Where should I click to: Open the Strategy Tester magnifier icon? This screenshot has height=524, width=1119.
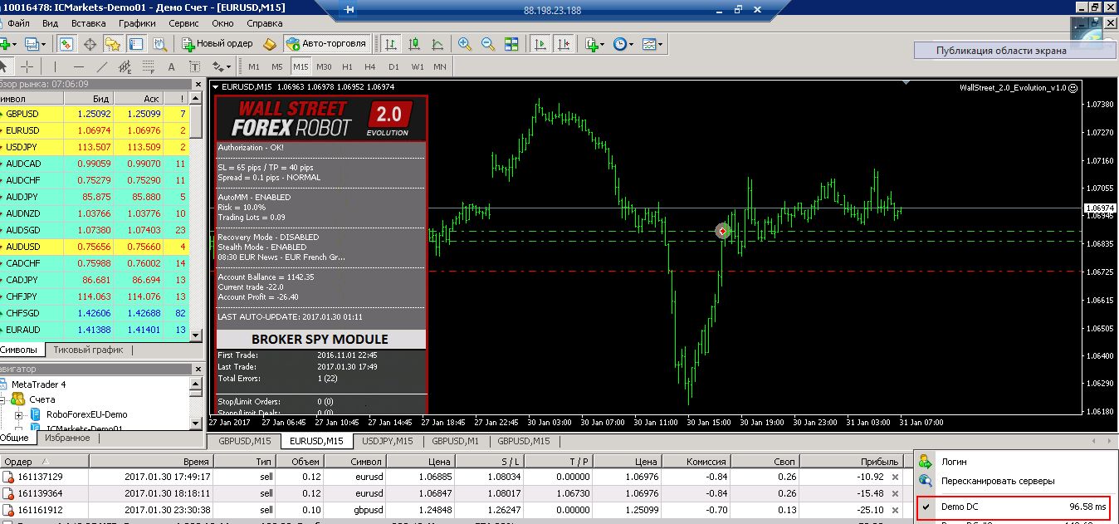(159, 44)
